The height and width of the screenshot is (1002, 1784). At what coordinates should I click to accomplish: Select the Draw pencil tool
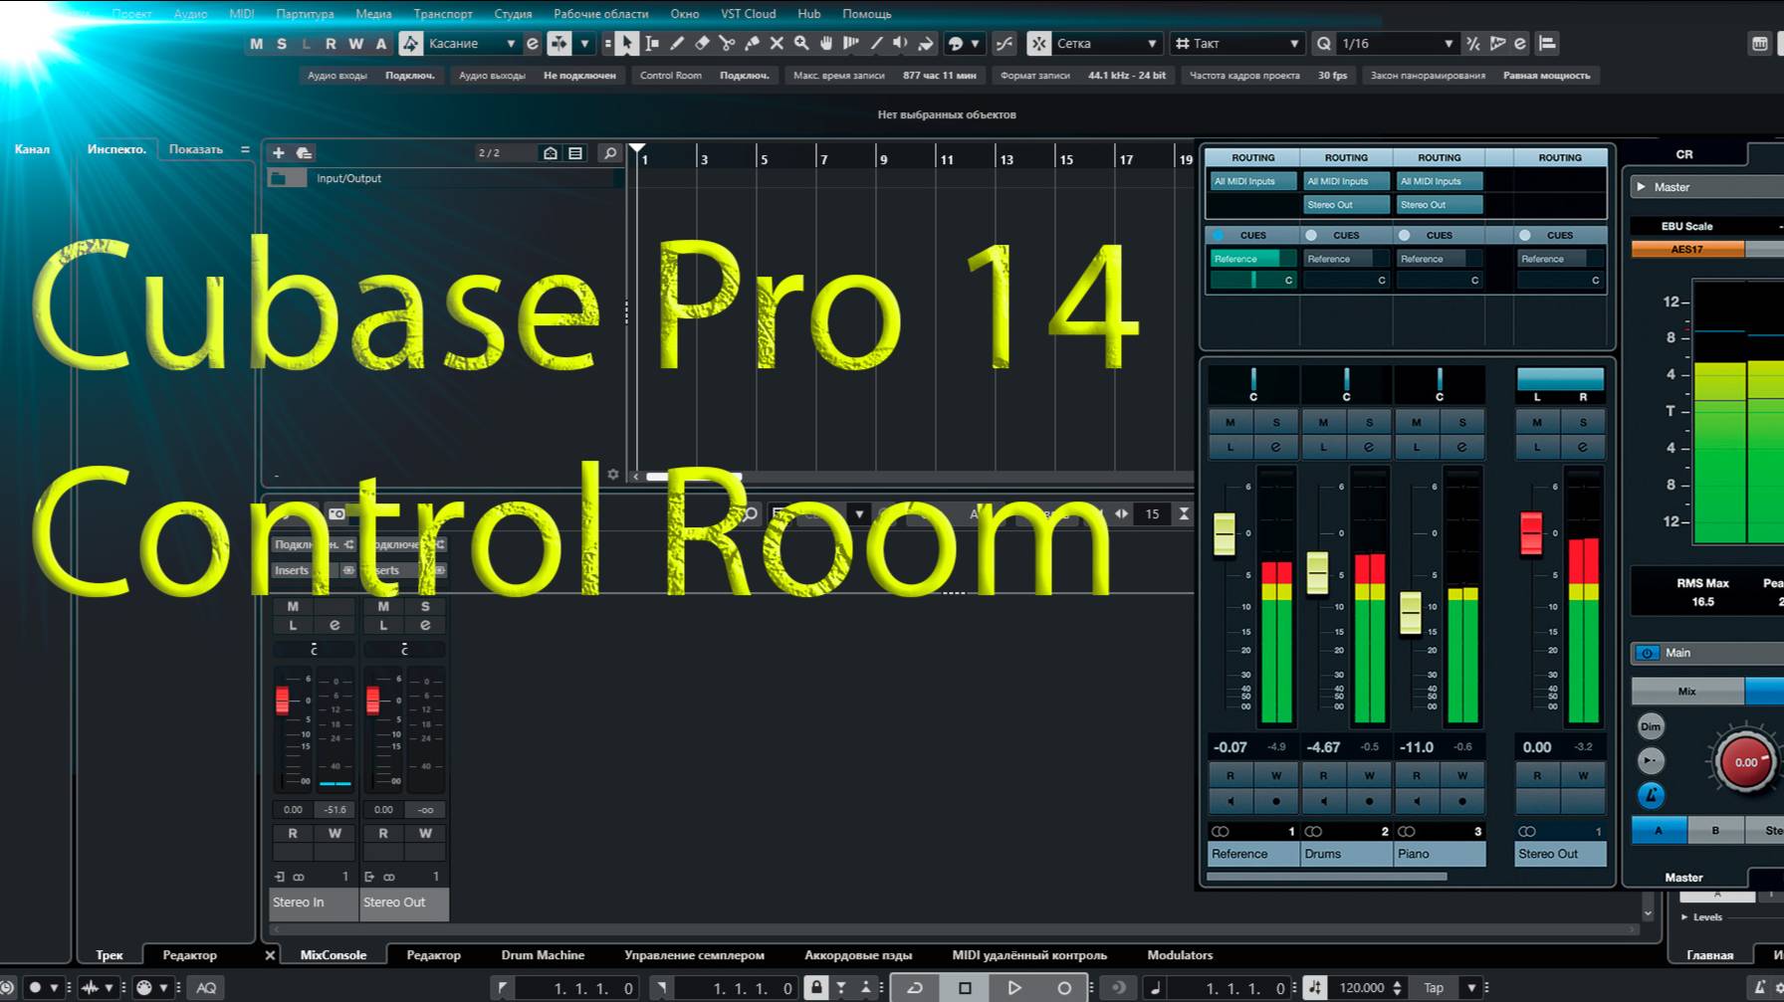tap(677, 44)
